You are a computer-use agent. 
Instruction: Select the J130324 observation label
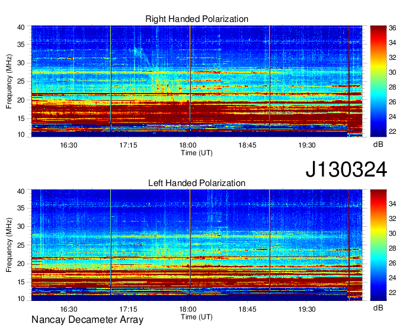(x=346, y=169)
